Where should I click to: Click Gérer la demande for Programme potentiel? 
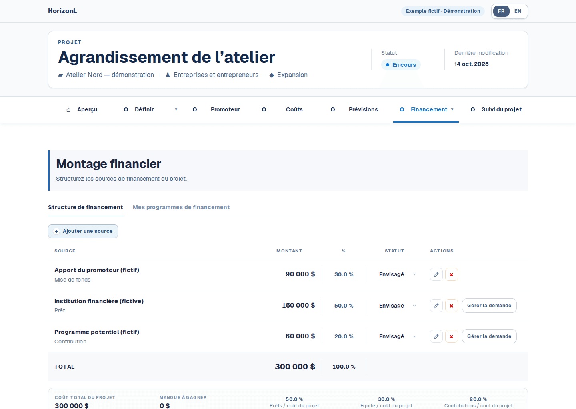pyautogui.click(x=489, y=336)
